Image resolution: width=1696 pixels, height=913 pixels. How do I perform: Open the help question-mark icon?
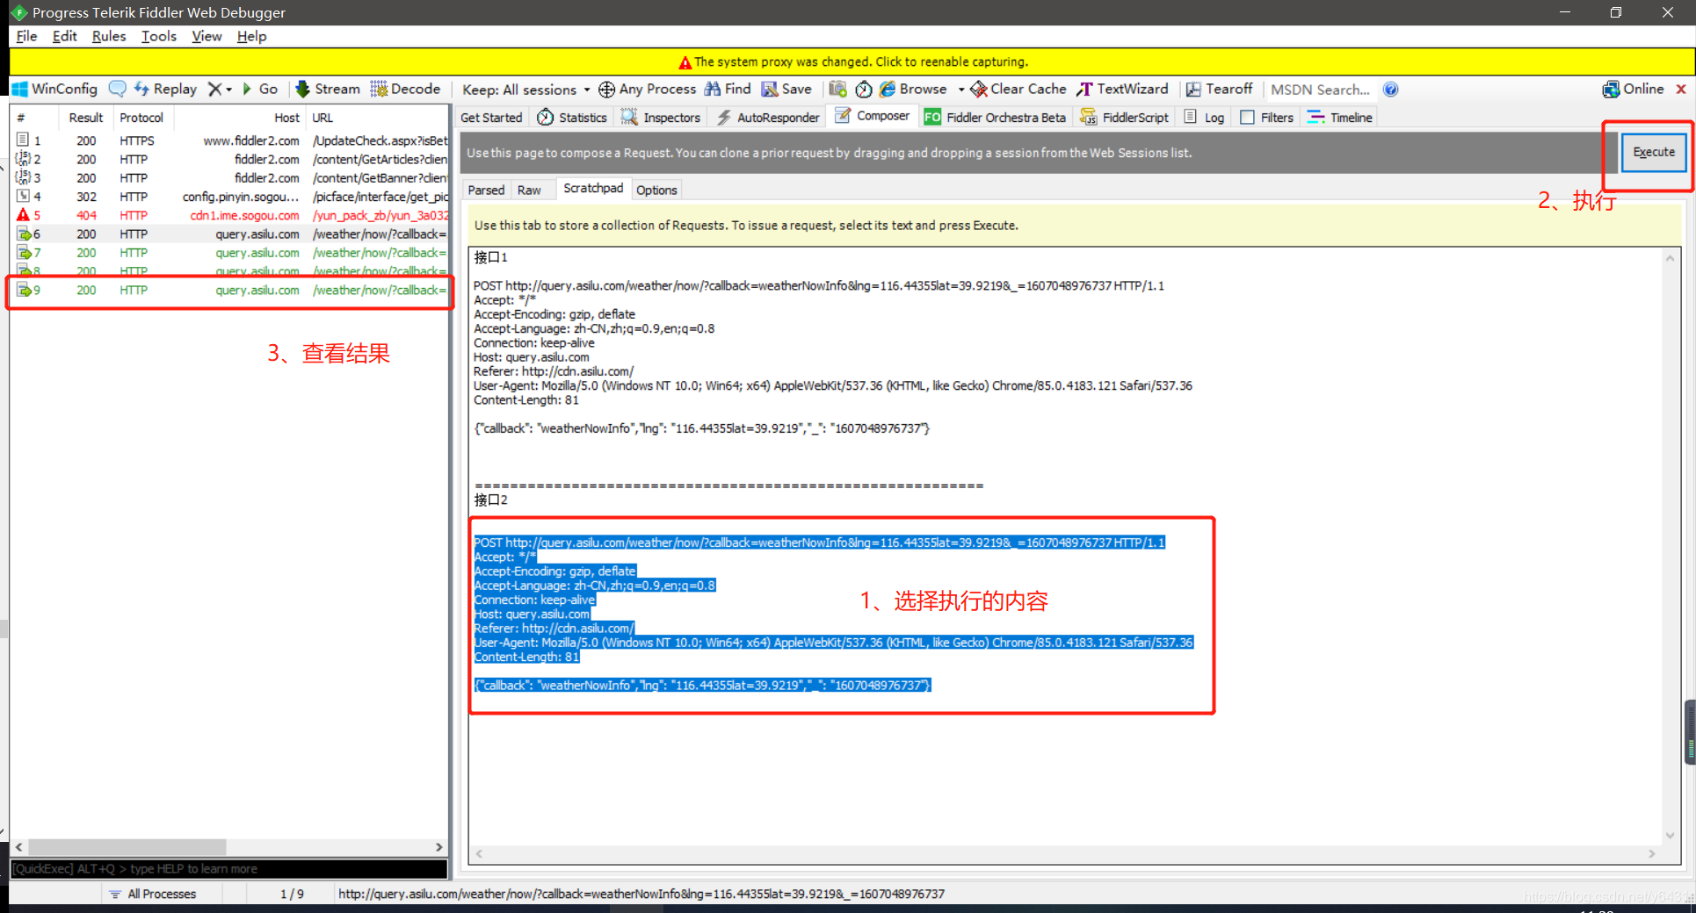click(1390, 89)
